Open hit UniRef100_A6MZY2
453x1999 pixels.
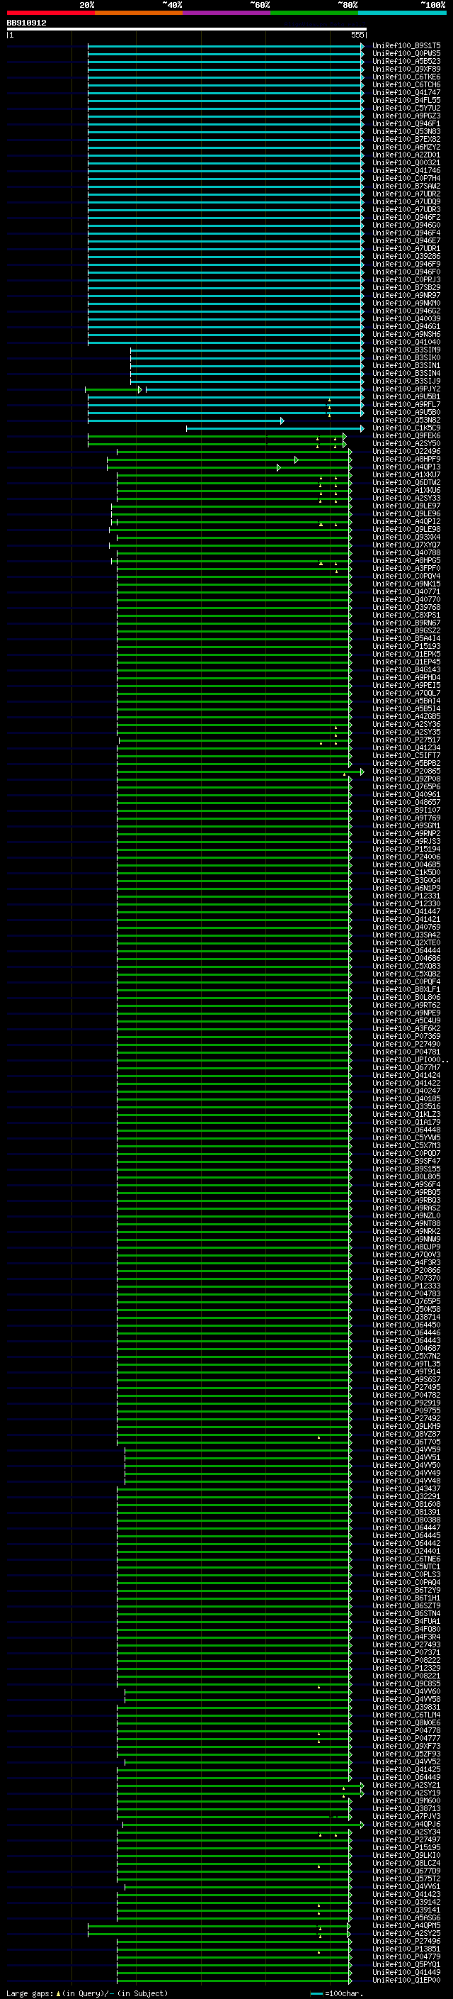pyautogui.click(x=406, y=147)
